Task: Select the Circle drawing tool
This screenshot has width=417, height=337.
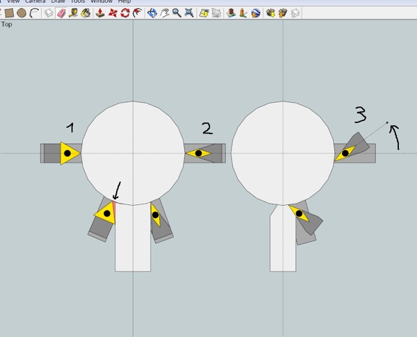Action: coord(22,13)
